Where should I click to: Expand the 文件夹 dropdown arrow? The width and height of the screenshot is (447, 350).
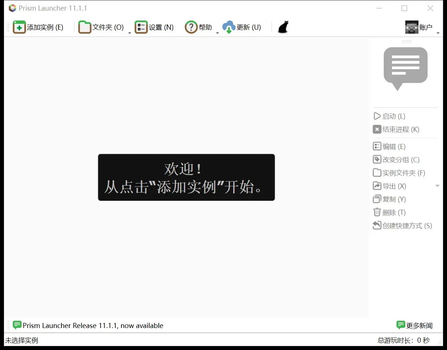tap(129, 33)
